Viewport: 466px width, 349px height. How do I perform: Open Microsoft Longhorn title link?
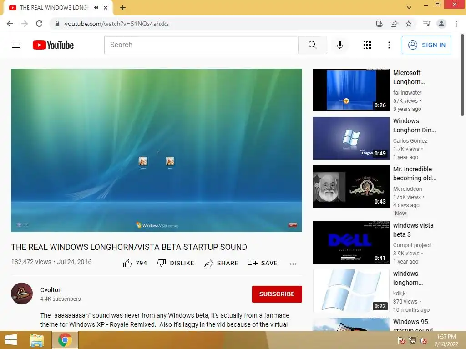[409, 77]
